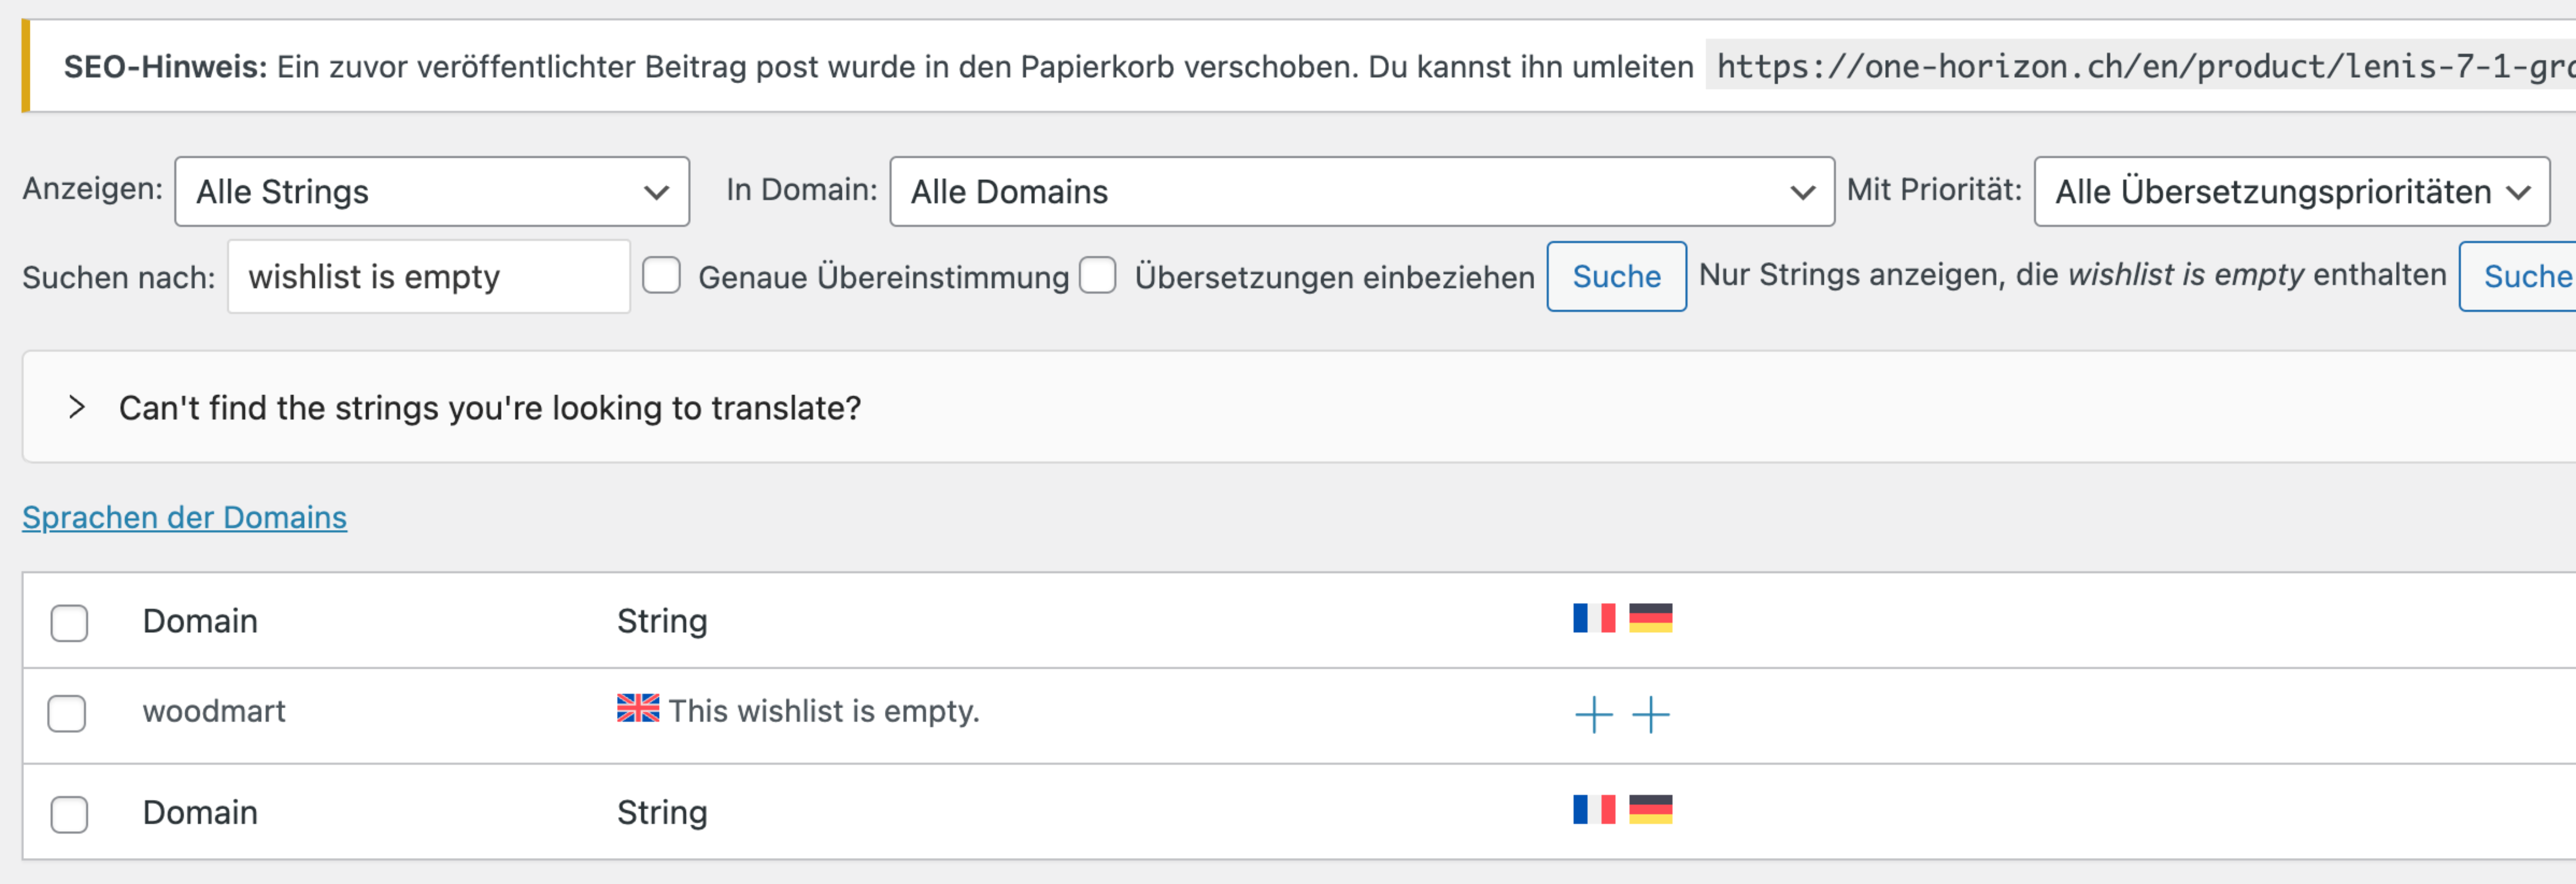Click the 'wishlist is empty' search field
Screen dimensions: 2576x884
(x=429, y=276)
